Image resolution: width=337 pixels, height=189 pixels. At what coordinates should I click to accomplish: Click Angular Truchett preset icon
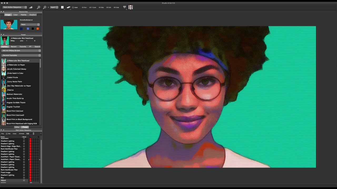pyautogui.click(x=4, y=107)
